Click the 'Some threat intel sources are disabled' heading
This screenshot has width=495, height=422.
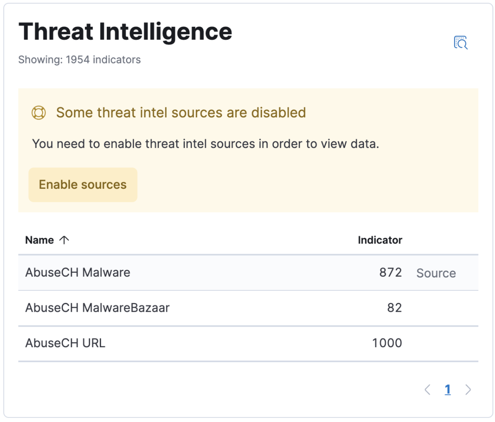(181, 113)
